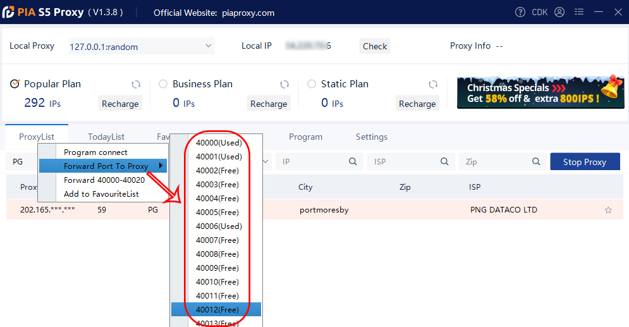Viewport: 629px width, 327px height.
Task: Open the Local Proxy 127.0.0.1:random dropdown
Action: click(x=142, y=46)
